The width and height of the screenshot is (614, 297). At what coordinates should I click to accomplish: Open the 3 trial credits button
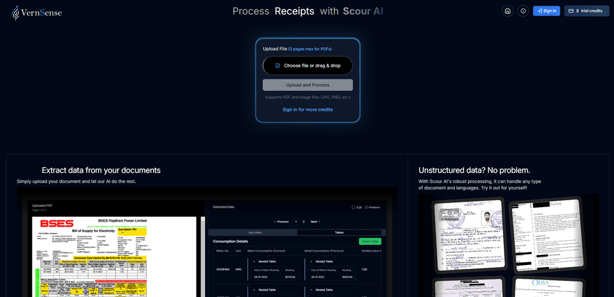(587, 11)
